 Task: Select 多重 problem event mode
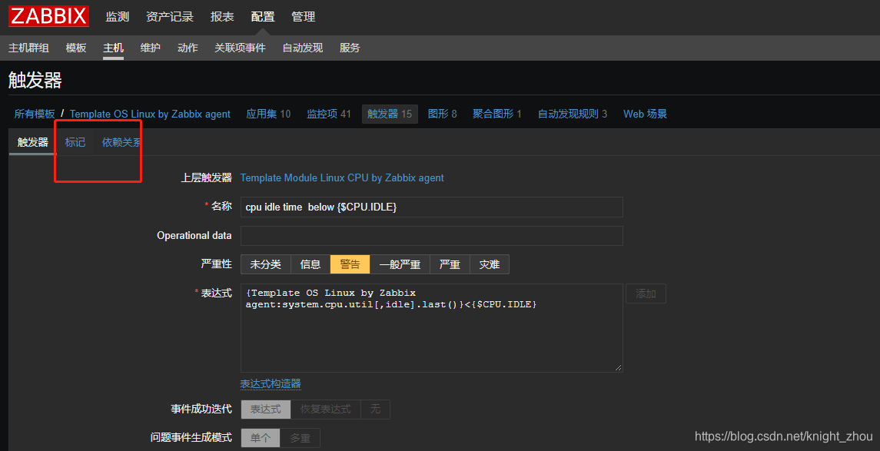[x=300, y=437]
